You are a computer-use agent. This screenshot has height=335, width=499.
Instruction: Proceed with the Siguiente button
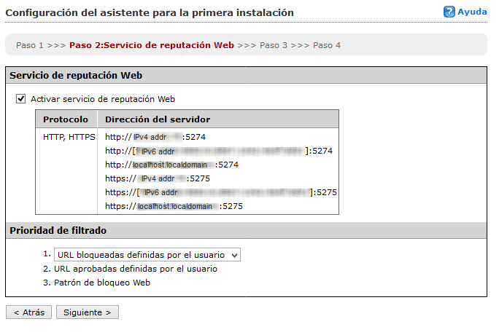pyautogui.click(x=87, y=312)
